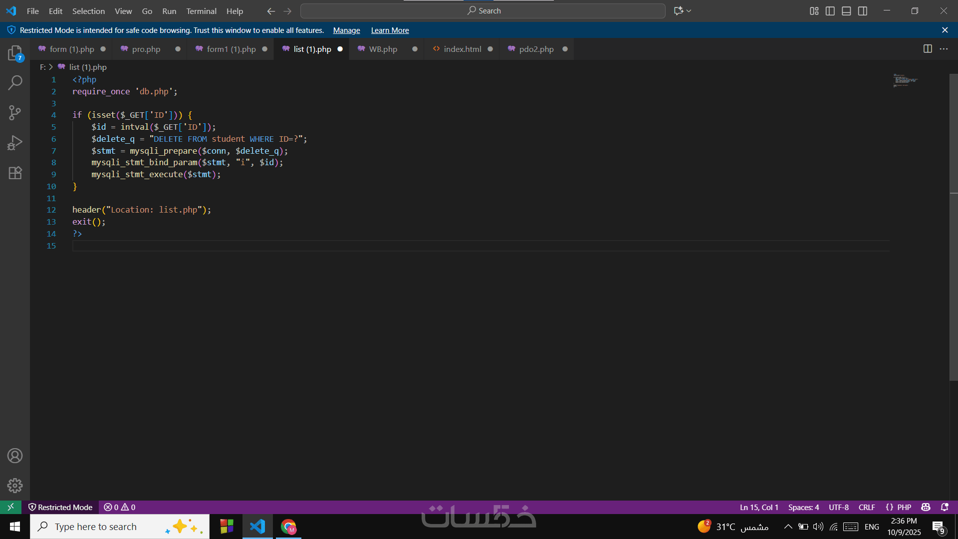Open Source Control view
958x539 pixels.
(x=15, y=113)
